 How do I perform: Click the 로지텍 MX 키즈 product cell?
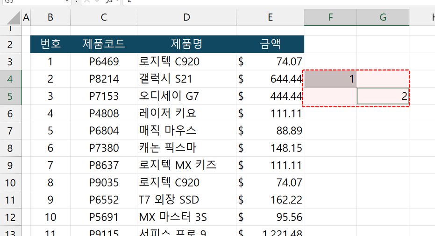pyautogui.click(x=186, y=166)
